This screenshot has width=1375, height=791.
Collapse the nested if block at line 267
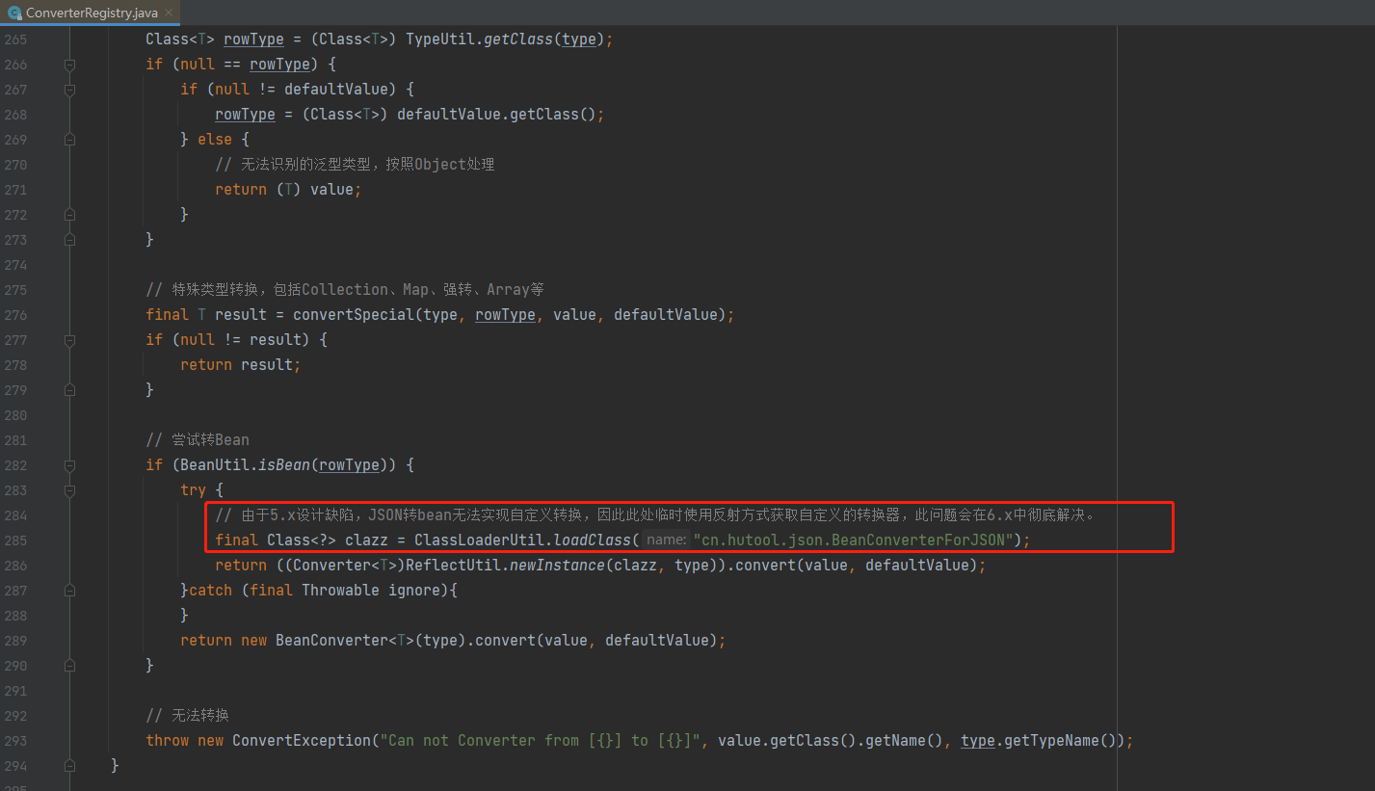point(68,89)
